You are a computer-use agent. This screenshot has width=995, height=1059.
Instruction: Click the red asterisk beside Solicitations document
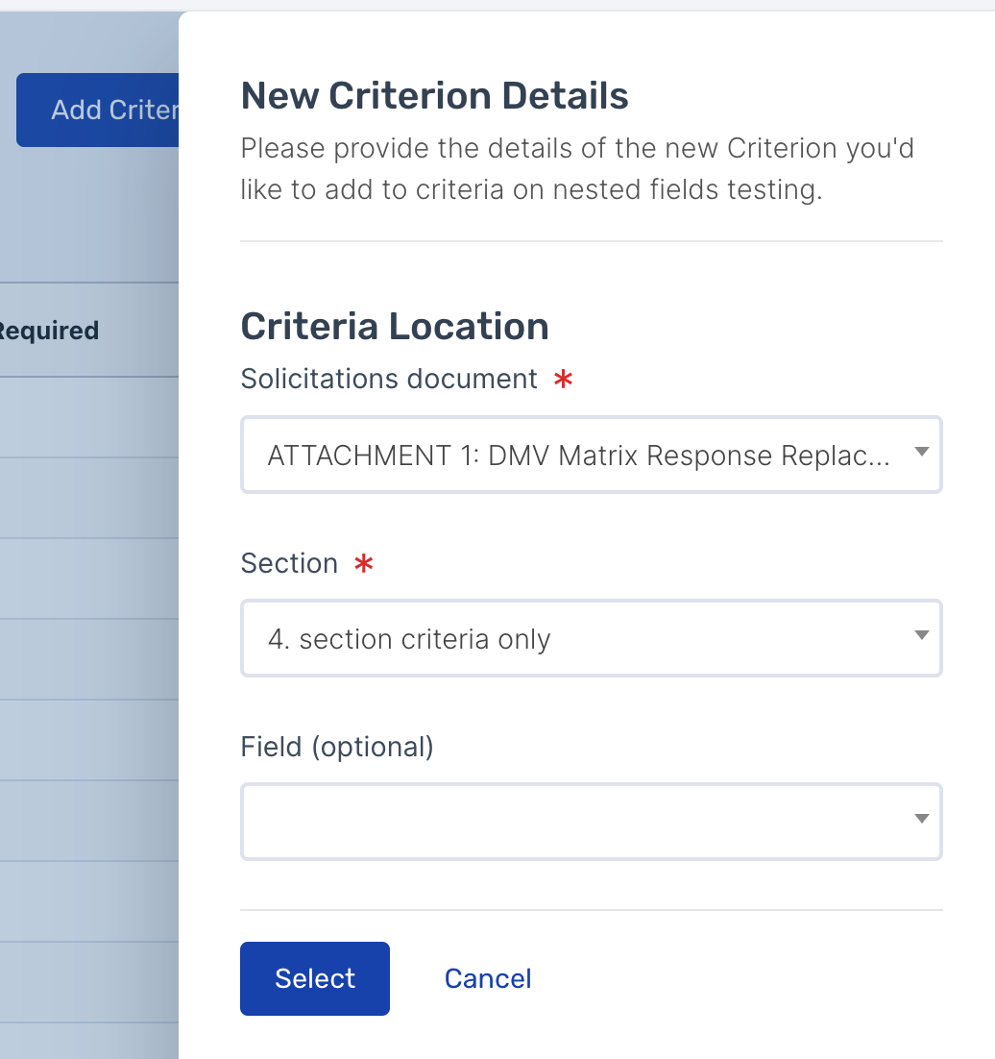564,380
